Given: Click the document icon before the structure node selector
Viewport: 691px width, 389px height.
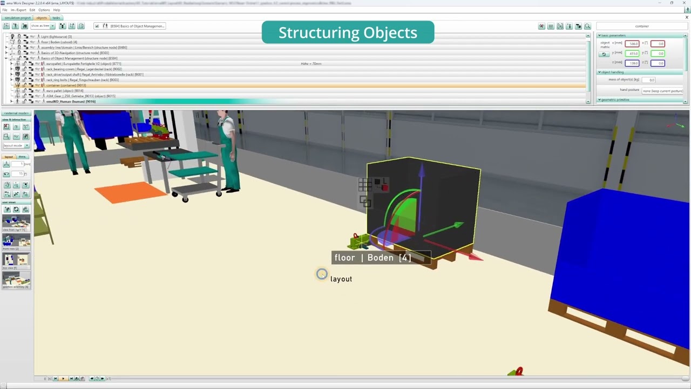Looking at the screenshot, I should 81,26.
